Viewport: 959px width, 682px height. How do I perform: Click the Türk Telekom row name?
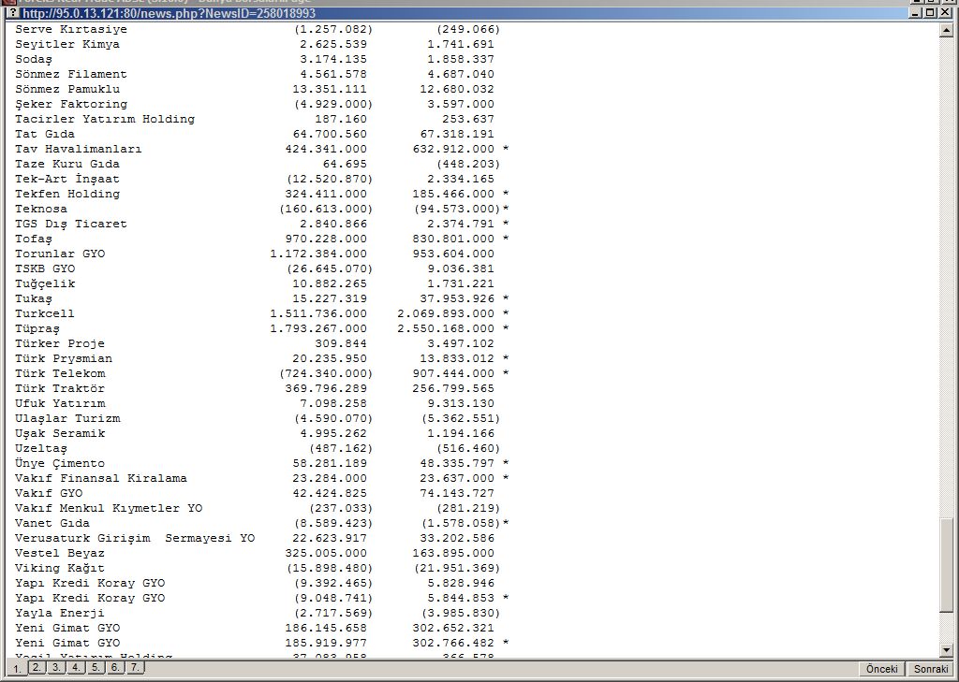[x=60, y=373]
